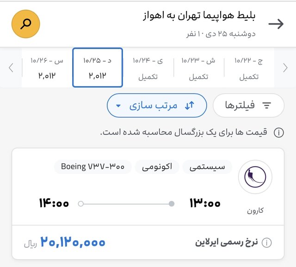Viewport: 296px width, 267px height.
Task: Select the date tab س - ۱۰/۲۶
Action: pos(47,68)
